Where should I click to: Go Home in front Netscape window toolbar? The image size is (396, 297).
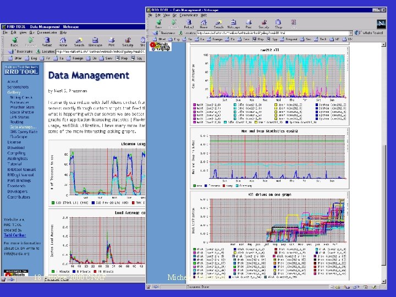[x=204, y=24]
